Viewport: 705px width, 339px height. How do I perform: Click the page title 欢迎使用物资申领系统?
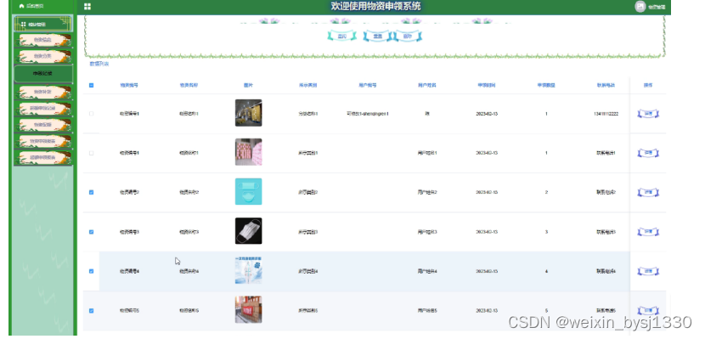pyautogui.click(x=376, y=6)
